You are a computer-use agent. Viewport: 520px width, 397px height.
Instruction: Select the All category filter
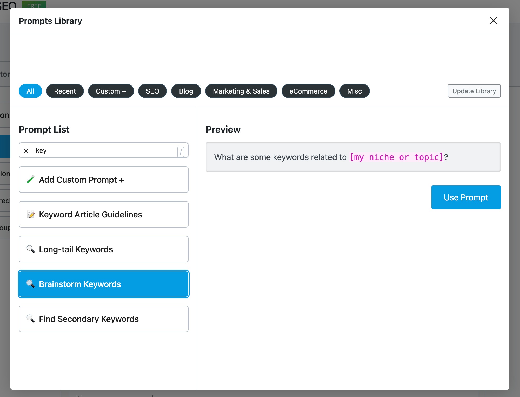pos(30,91)
